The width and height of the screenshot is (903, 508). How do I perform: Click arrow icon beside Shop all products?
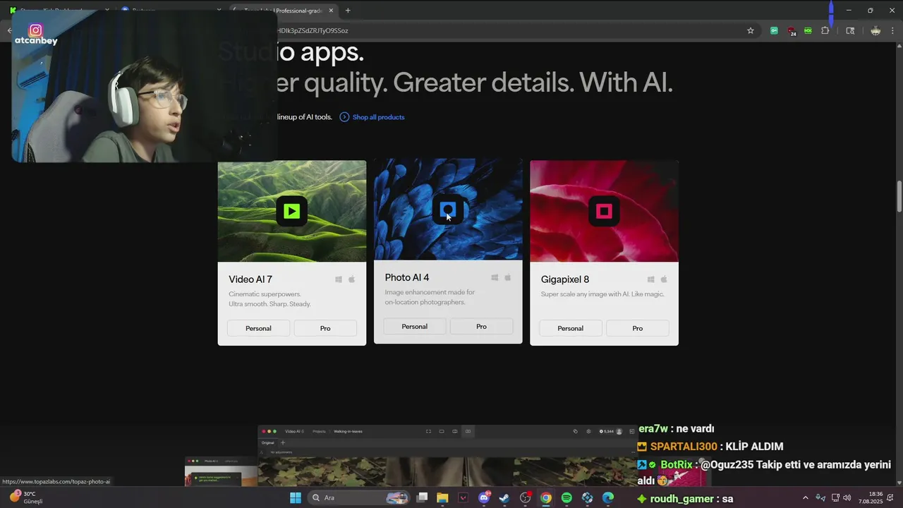pyautogui.click(x=344, y=117)
